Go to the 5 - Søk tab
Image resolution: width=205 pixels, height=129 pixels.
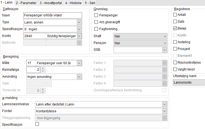click(x=90, y=3)
